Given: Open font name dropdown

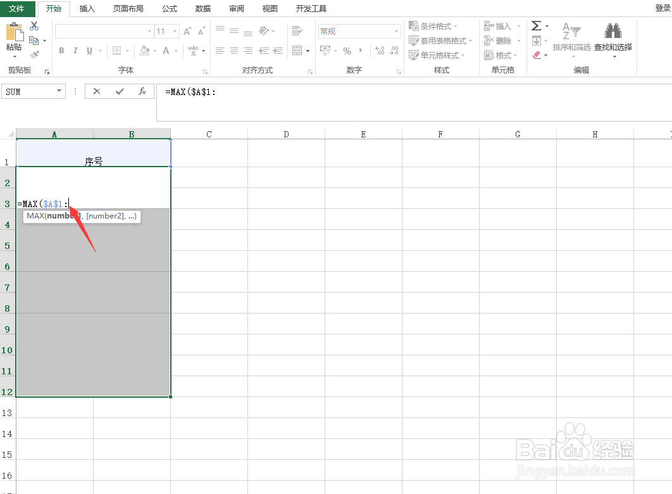Looking at the screenshot, I should pyautogui.click(x=149, y=31).
